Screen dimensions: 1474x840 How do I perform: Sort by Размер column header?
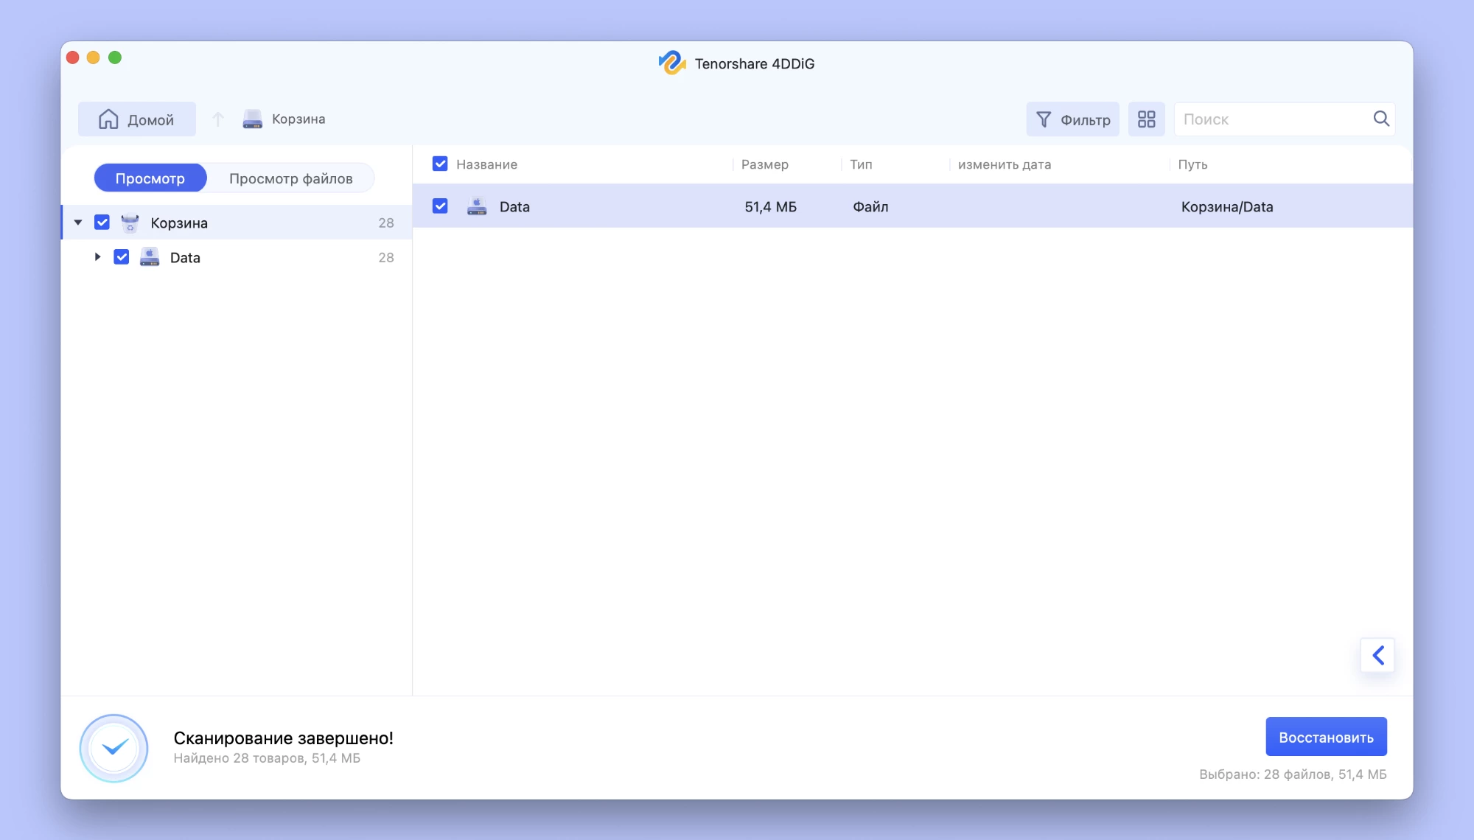pos(764,164)
